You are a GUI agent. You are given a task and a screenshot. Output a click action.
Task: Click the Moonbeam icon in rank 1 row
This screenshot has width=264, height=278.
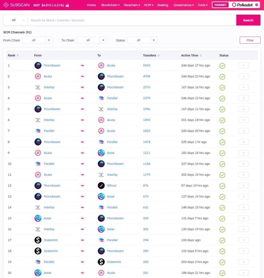tap(38, 65)
